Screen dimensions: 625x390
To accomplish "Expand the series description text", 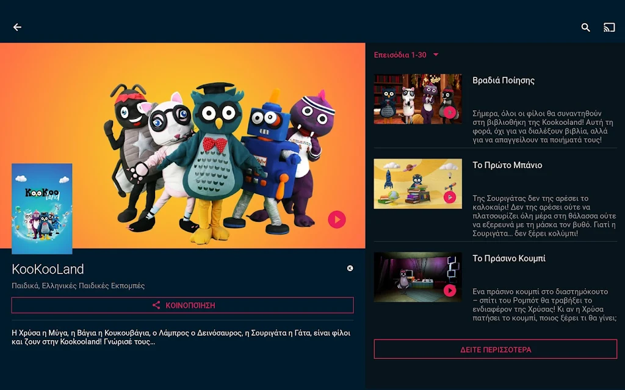I will (x=182, y=337).
